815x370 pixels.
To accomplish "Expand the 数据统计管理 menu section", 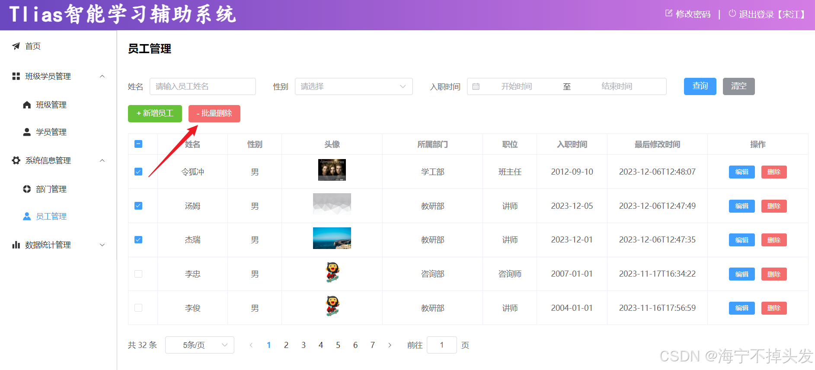I will click(x=102, y=245).
